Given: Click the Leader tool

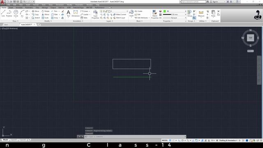Looking at the screenshot, I should (85, 15).
